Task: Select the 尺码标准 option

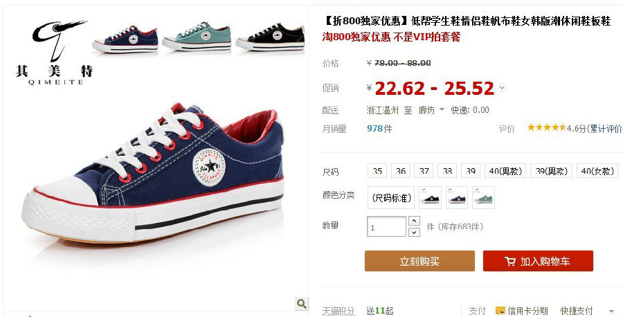Action: point(391,197)
